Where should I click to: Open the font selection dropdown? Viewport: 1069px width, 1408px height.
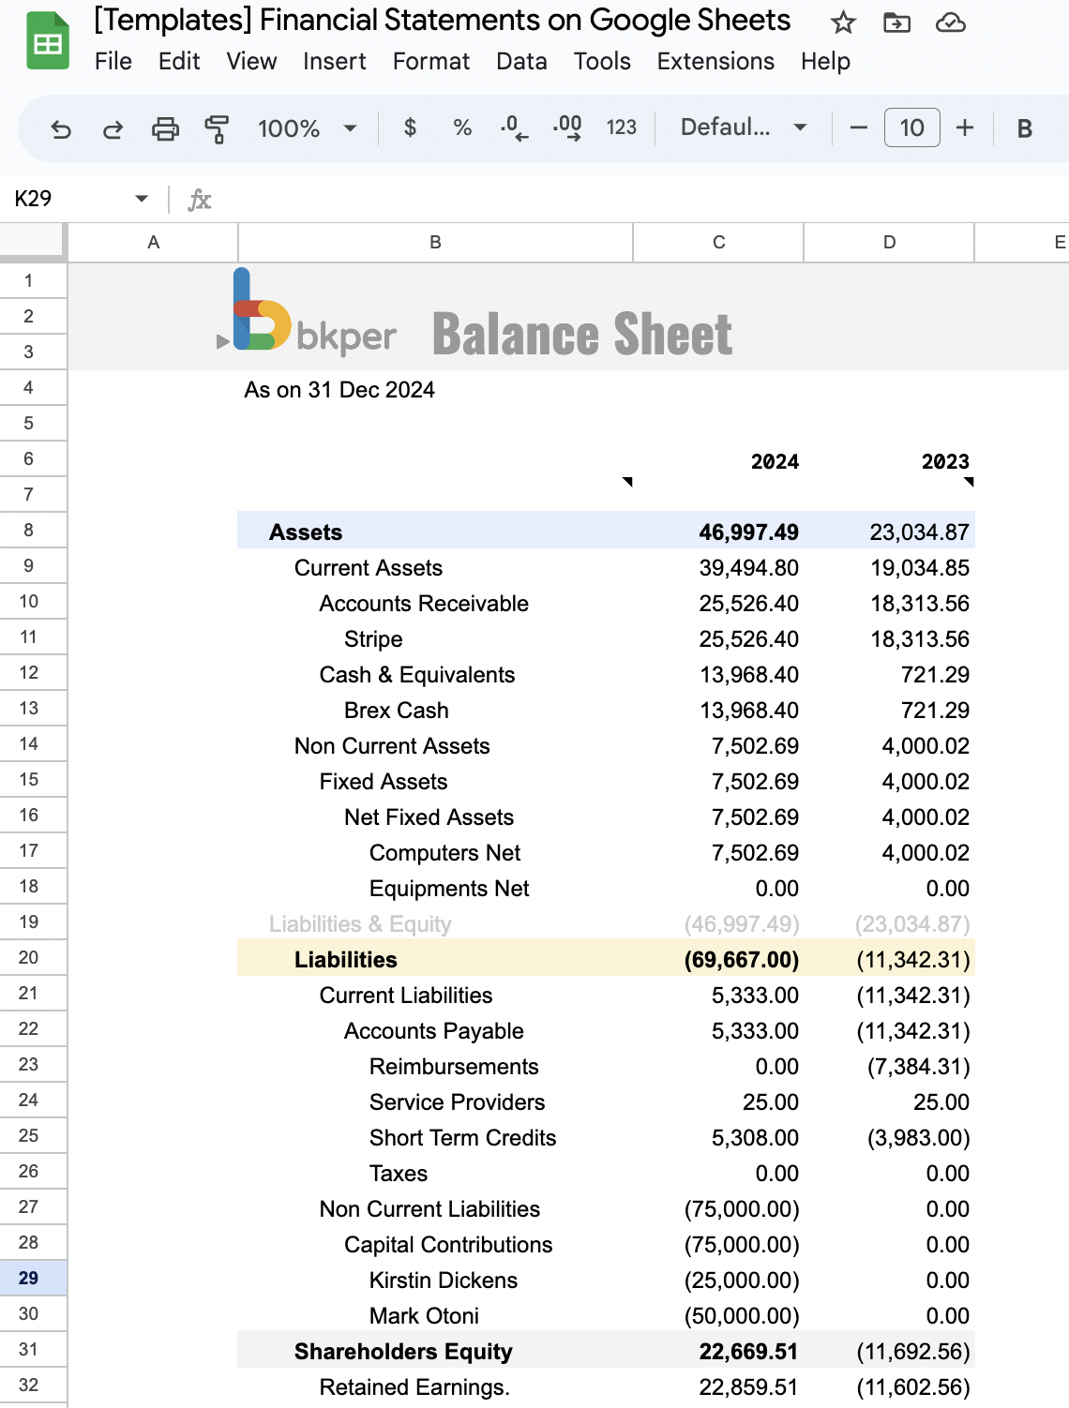tap(741, 128)
